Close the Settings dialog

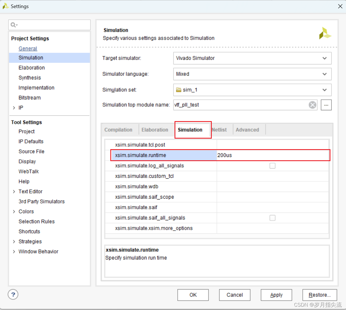pos(340,6)
